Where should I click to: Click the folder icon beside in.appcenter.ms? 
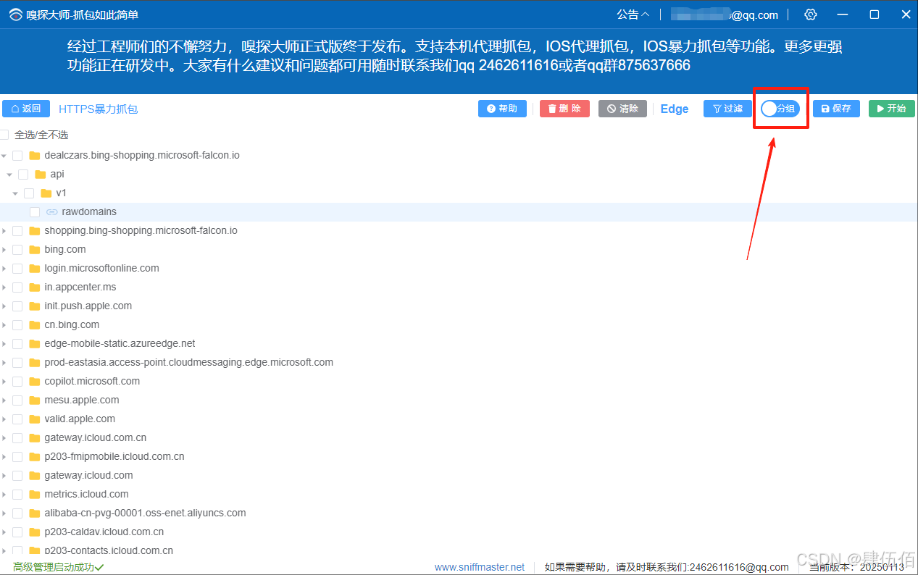35,287
